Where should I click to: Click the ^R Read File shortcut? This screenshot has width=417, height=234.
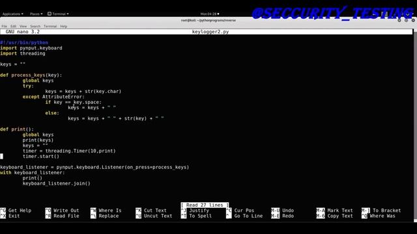tap(63, 216)
